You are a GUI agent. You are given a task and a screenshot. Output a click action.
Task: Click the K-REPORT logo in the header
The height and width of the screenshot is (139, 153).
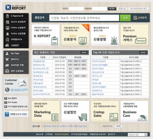click(16, 8)
